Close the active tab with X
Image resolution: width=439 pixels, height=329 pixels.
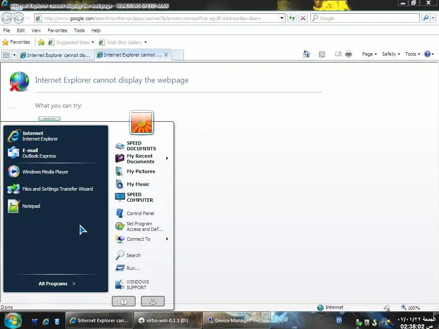[166, 55]
